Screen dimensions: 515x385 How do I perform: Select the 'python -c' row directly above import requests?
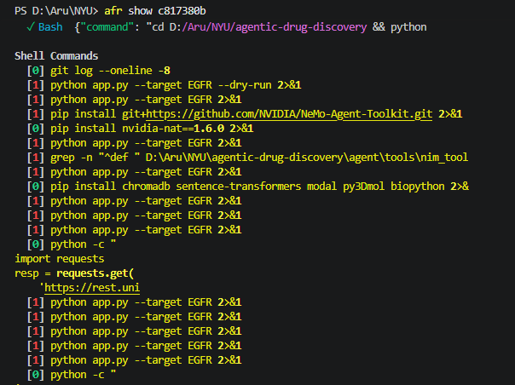[x=72, y=244]
